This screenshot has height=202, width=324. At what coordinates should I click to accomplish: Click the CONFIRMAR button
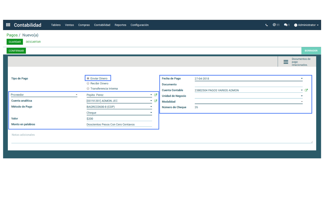click(x=16, y=51)
